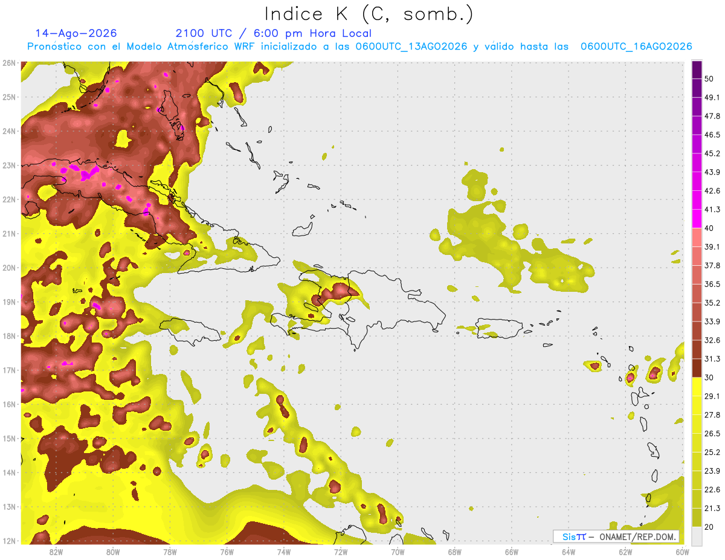This screenshot has height=560, width=725.
Task: Select the salmon 39.1 colorbar swatch
Action: click(697, 237)
